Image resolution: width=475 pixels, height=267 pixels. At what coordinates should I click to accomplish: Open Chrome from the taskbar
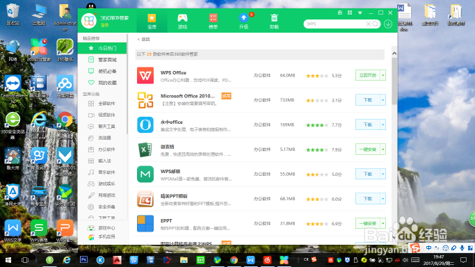point(234,260)
